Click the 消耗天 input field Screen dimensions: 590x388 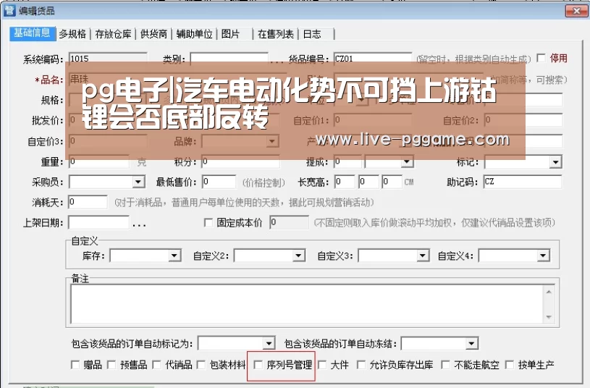click(88, 202)
